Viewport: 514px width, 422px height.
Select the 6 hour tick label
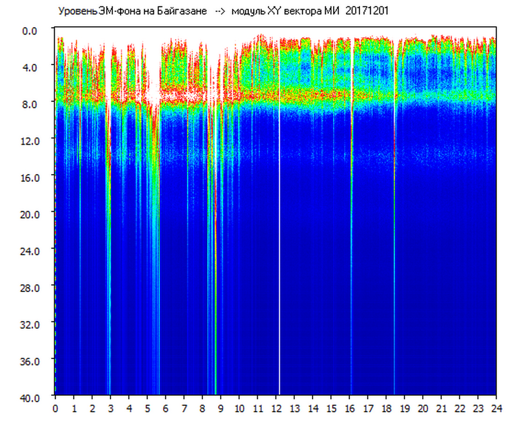coord(166,408)
